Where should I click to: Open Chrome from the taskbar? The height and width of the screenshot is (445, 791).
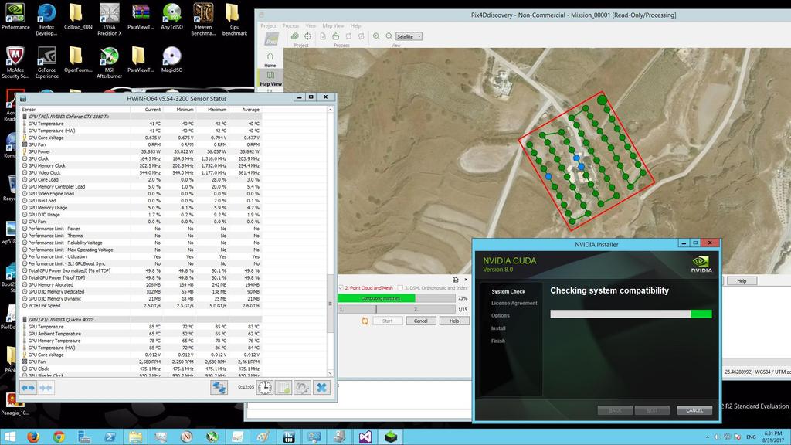pos(59,437)
